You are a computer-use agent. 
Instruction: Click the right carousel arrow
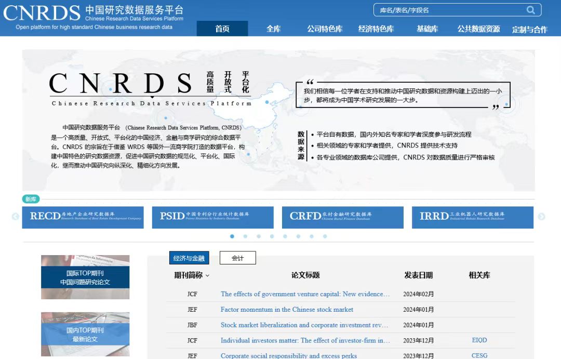point(541,217)
